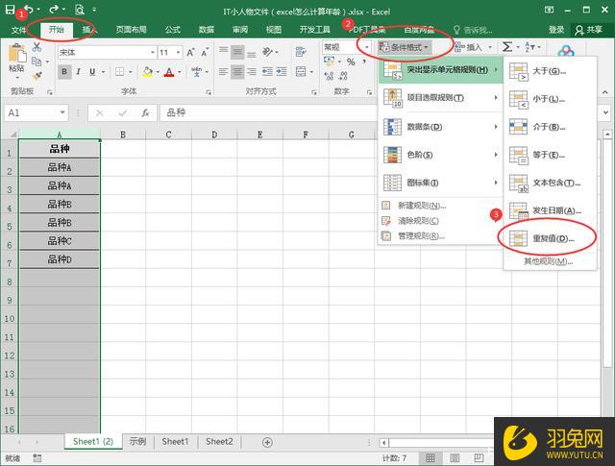
Task: Toggle Underline formatting button
Action: (92, 71)
